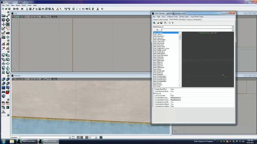This screenshot has width=257, height=144.
Task: Click the red Add Antiportal icon
Action: [8, 92]
